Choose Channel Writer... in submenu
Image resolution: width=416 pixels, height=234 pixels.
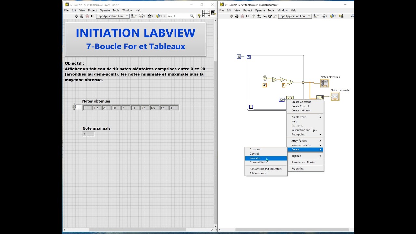[266, 162]
